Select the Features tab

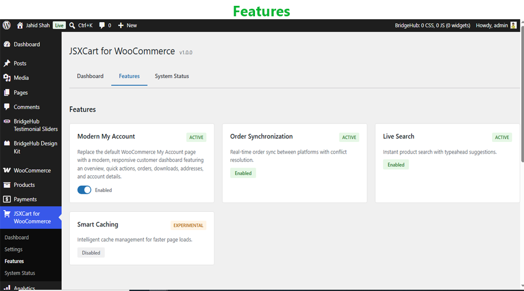click(x=129, y=76)
